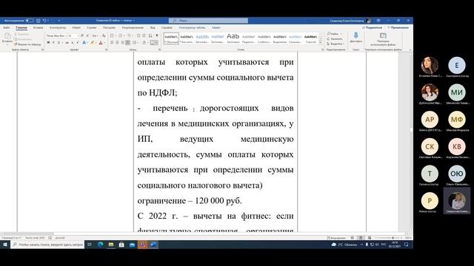This screenshot has width=474, height=266.
Task: Click the red font color button
Action: coord(101,43)
